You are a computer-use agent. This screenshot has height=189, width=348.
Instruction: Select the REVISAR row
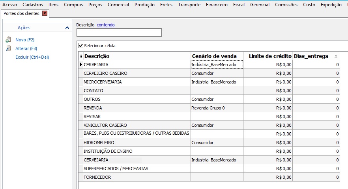coord(209,117)
